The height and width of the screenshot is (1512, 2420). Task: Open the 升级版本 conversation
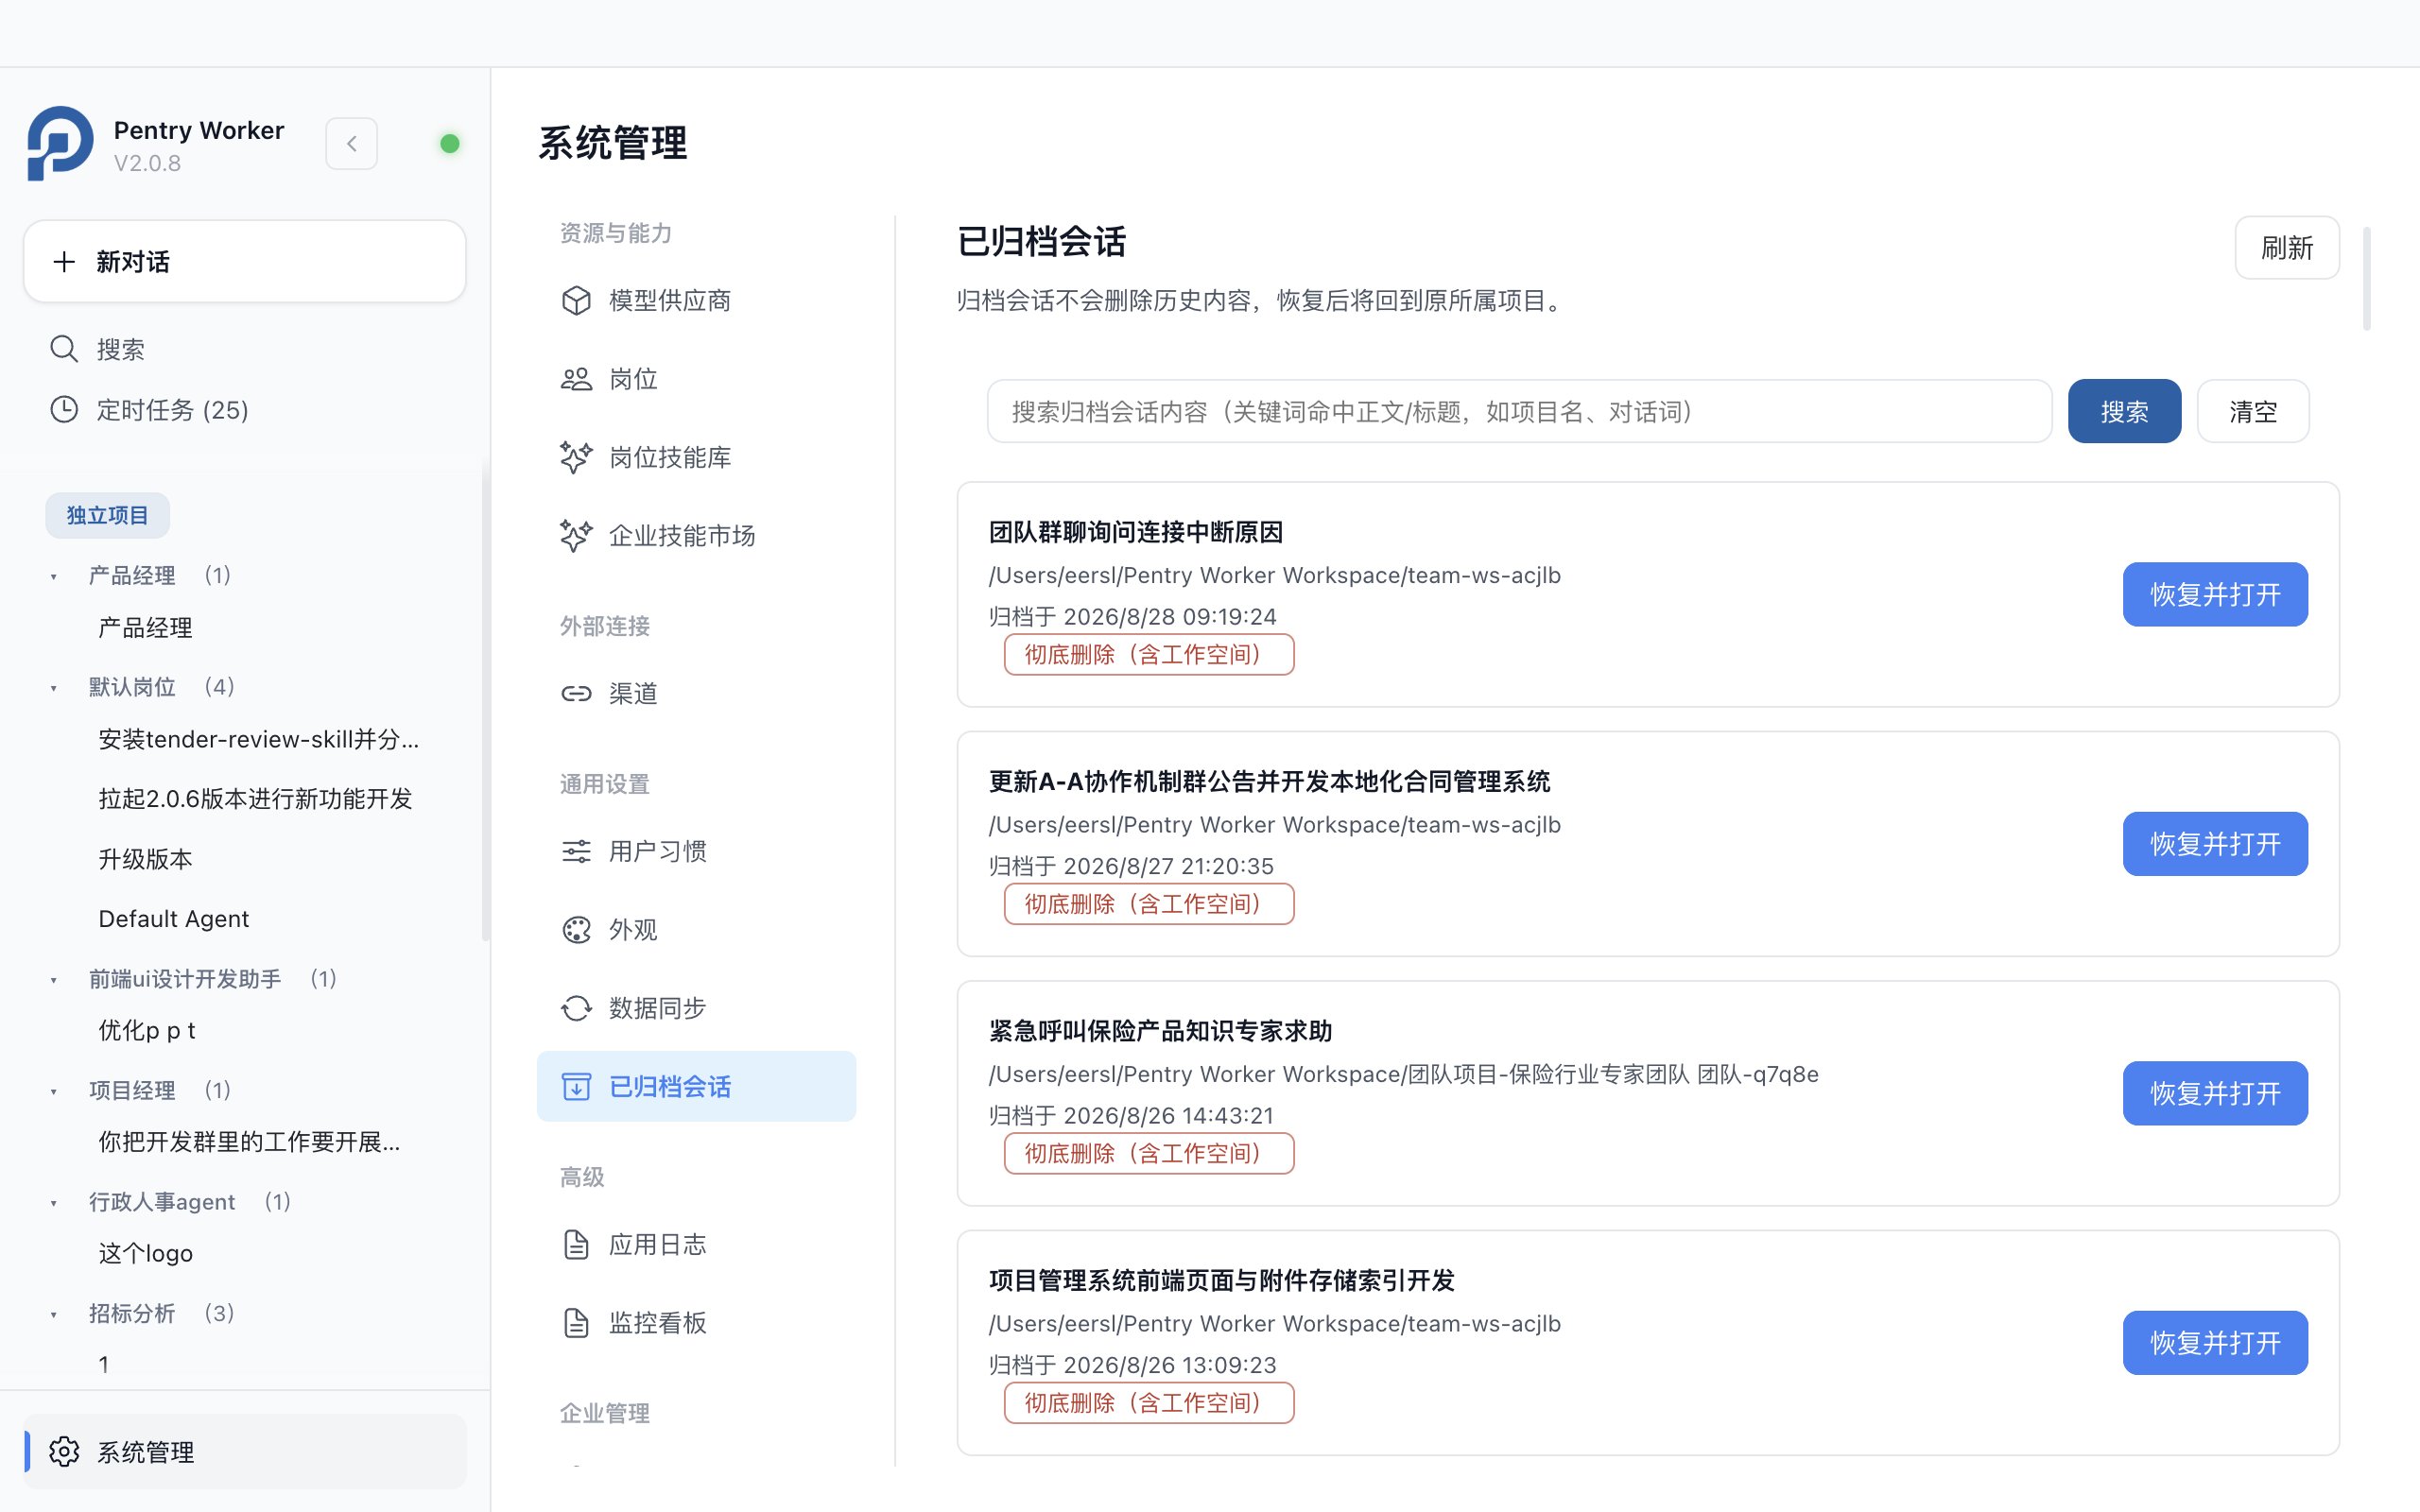tap(145, 859)
